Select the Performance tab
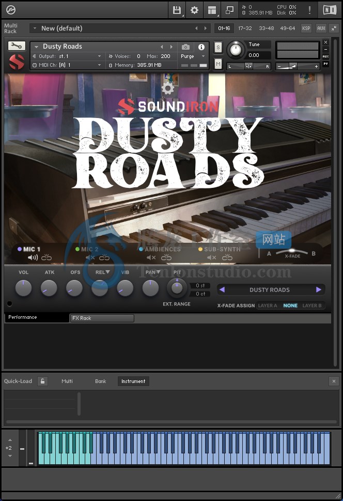This screenshot has height=501, width=343. 37,317
